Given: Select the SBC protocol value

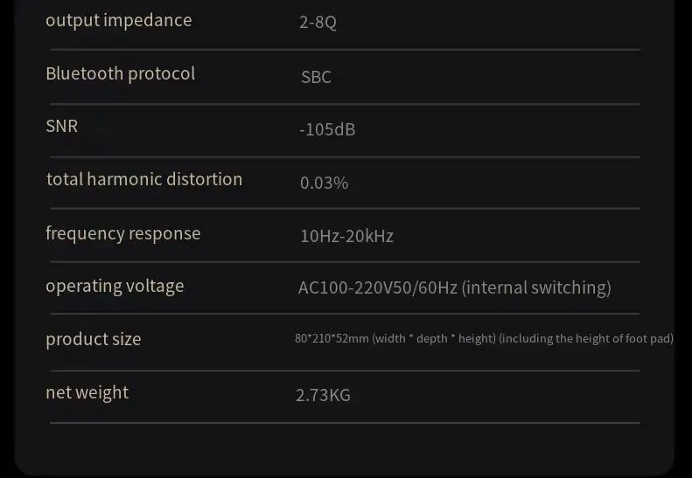Looking at the screenshot, I should (316, 77).
